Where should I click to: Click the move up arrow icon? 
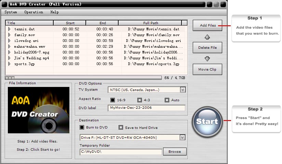click(207, 37)
